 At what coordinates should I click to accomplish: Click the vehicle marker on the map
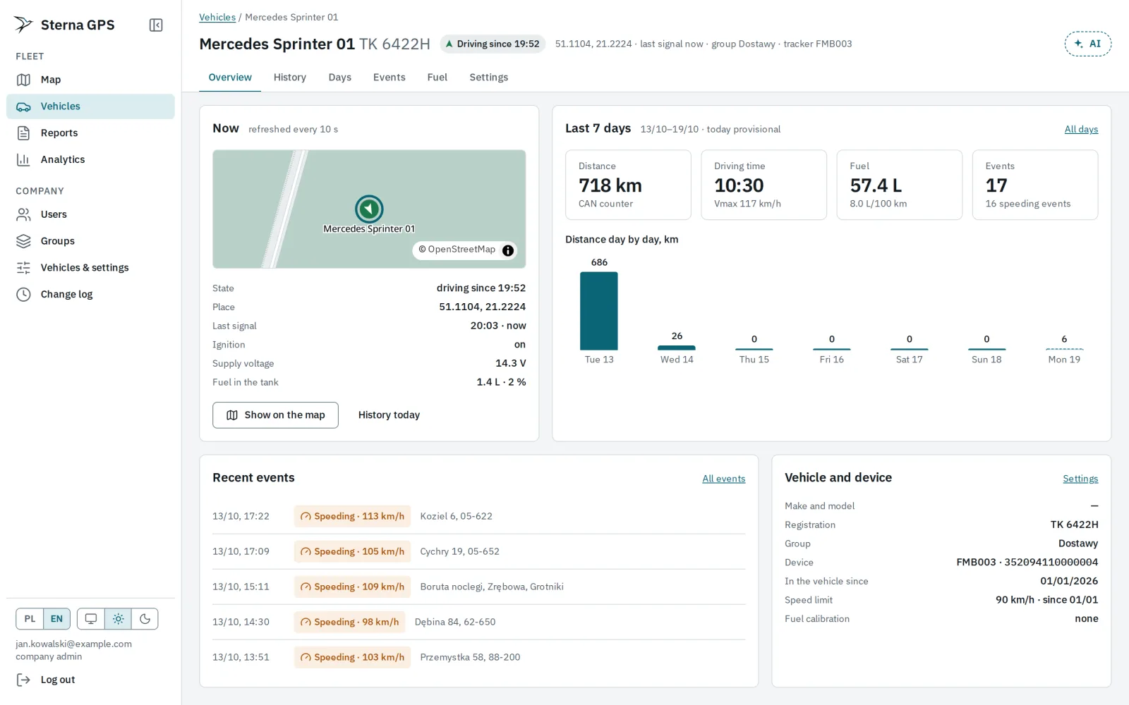pos(369,209)
